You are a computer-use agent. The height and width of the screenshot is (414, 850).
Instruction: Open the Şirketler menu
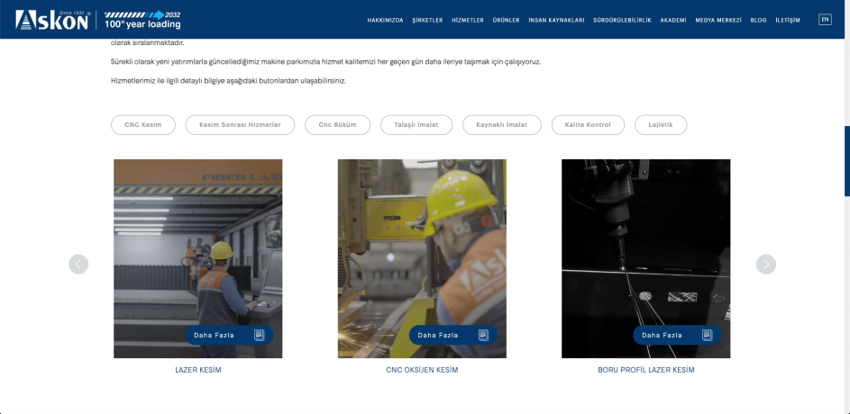426,20
